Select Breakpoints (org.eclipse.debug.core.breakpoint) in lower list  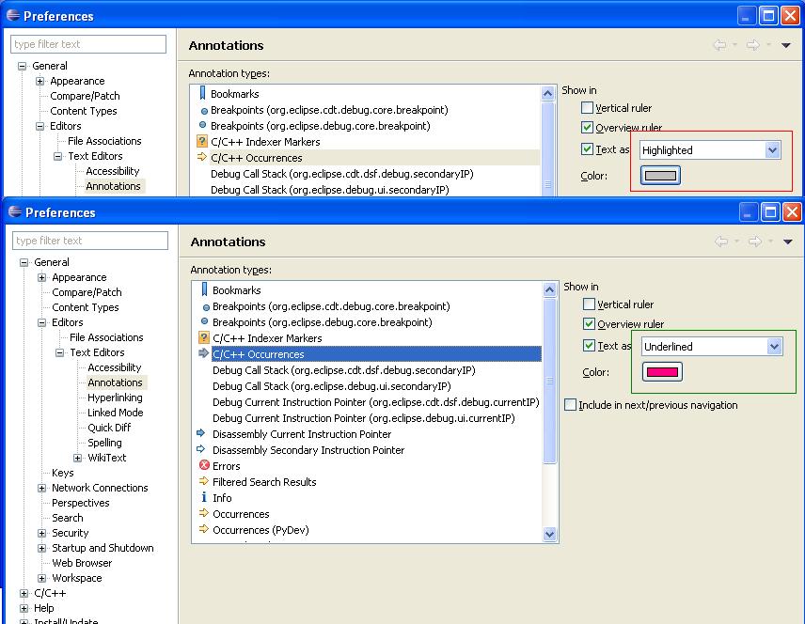(x=323, y=321)
